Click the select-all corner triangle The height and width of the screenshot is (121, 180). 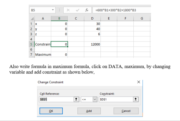click(32, 19)
